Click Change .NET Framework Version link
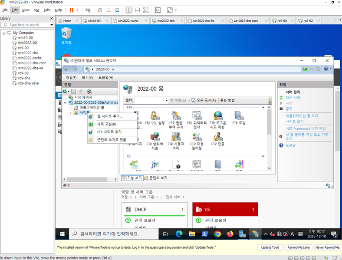The height and width of the screenshot is (260, 342). (306, 128)
